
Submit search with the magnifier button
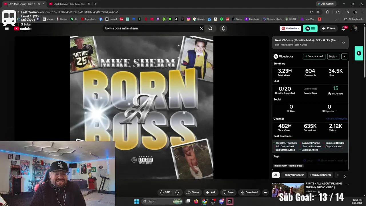coord(210,28)
